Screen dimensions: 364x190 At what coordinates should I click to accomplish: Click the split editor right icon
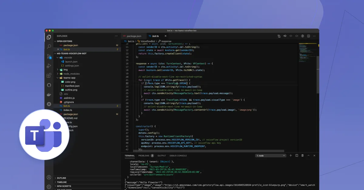[x=308, y=36]
